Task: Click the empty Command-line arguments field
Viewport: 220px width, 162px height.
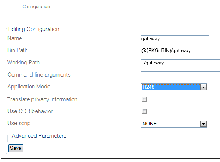Action: coord(180,75)
